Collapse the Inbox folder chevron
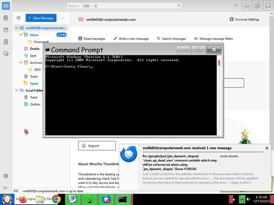Screen dimensions: 274x205 [x=21, y=35]
